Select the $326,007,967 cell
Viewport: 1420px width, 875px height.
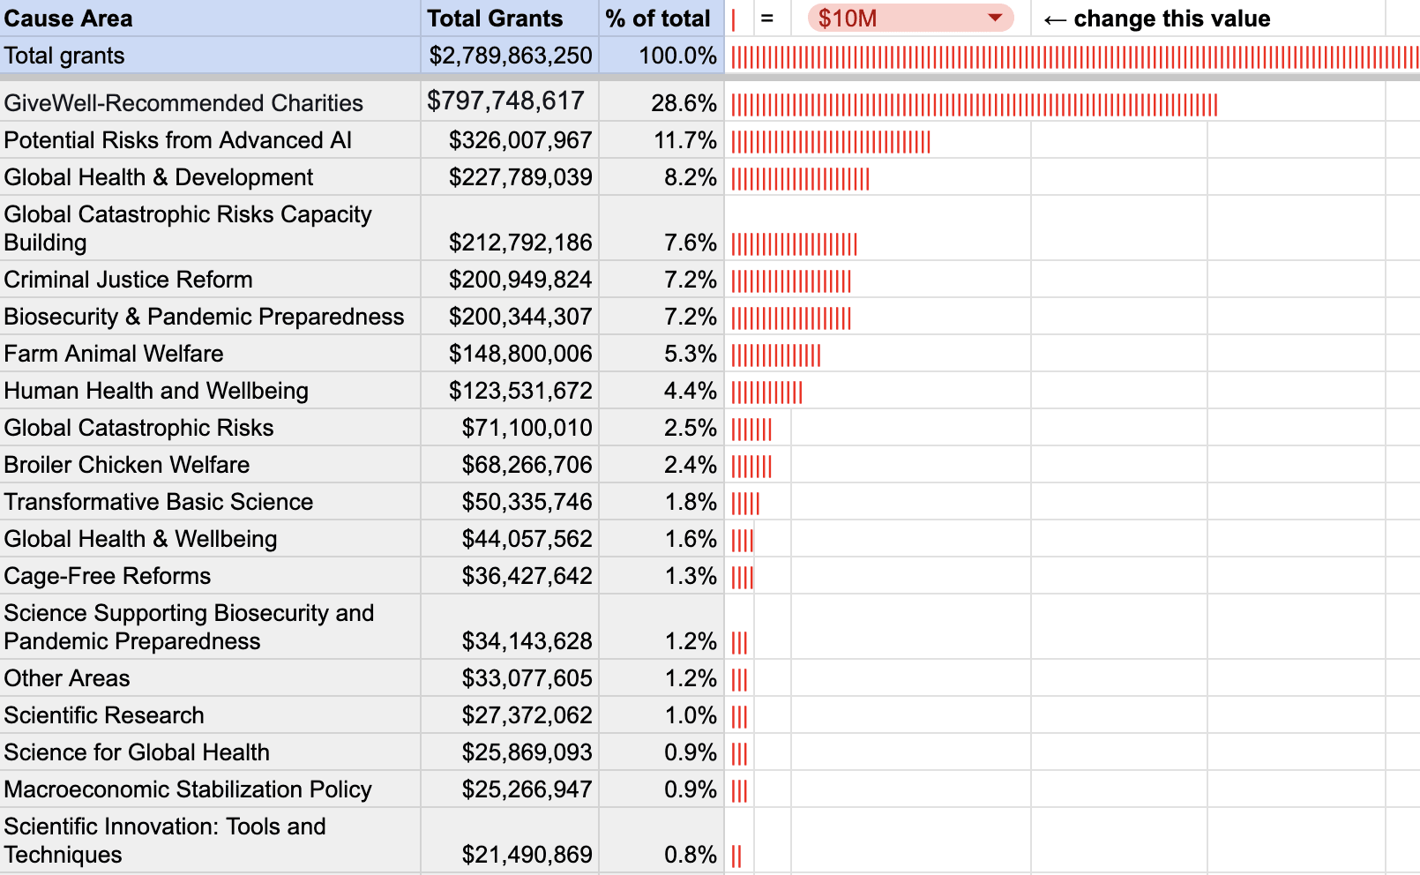point(510,140)
